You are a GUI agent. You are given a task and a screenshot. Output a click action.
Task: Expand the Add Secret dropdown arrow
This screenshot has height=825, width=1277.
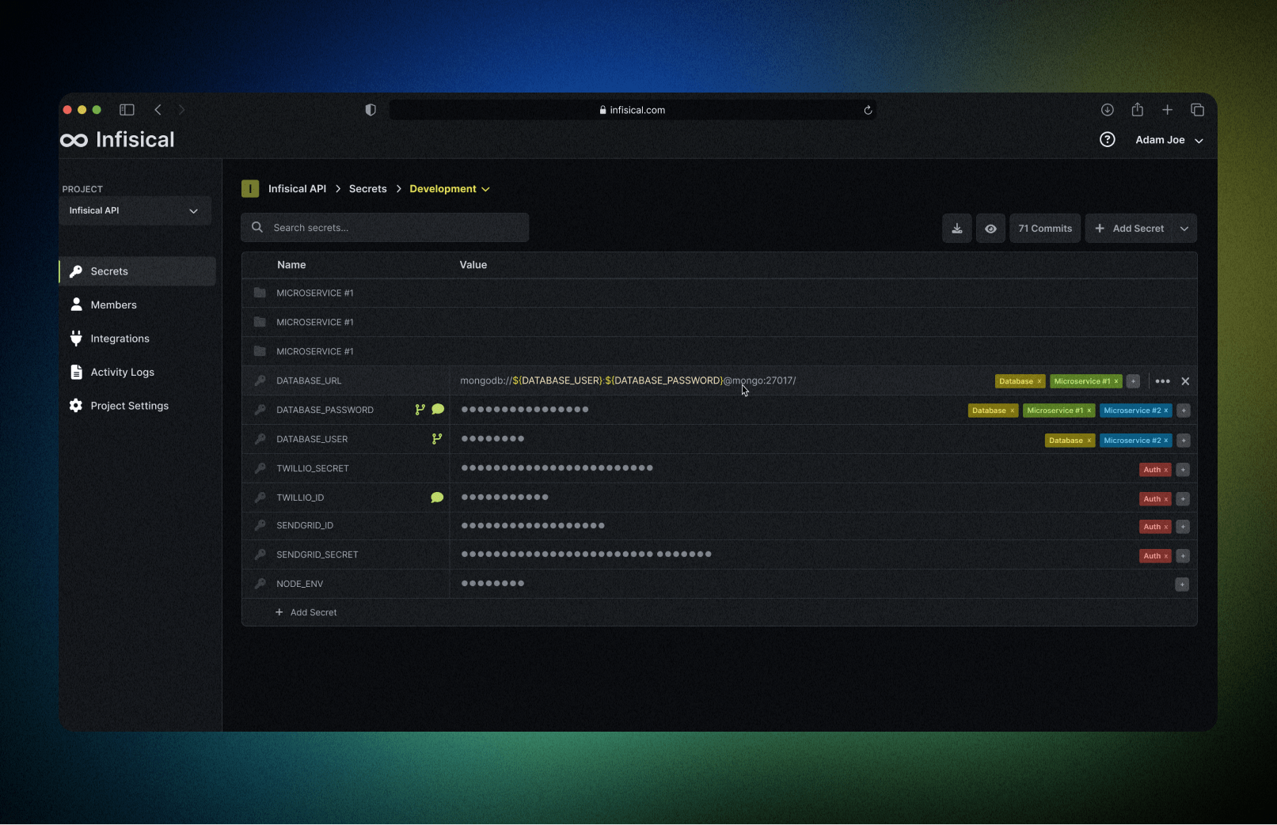click(x=1184, y=229)
